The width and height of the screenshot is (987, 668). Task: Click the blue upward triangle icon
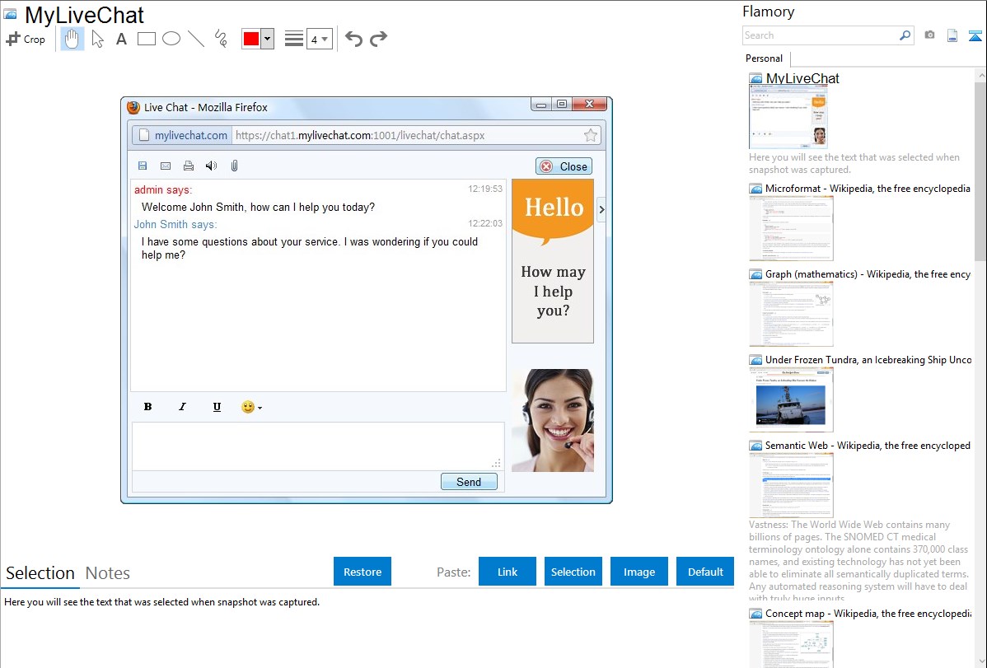point(975,35)
